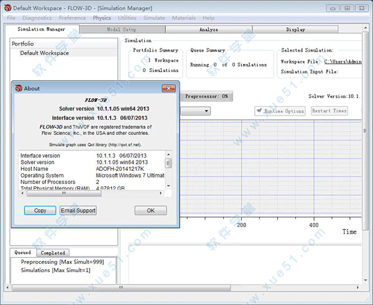Open the Diagnostics menu
The height and width of the screenshot is (305, 373).
(37, 18)
